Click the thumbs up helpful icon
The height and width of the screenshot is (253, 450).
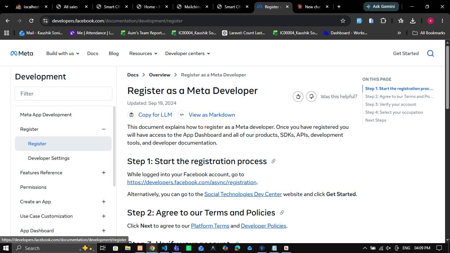pos(298,97)
